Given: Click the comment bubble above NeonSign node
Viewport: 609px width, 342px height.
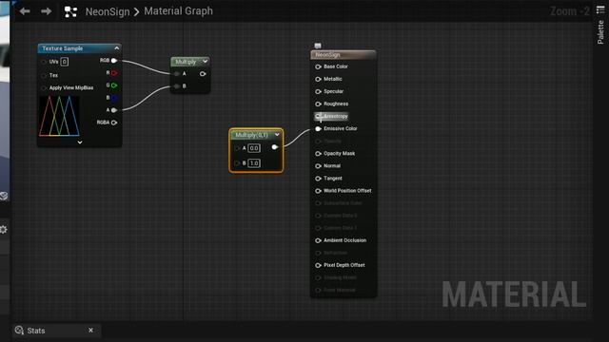Looking at the screenshot, I should point(318,46).
